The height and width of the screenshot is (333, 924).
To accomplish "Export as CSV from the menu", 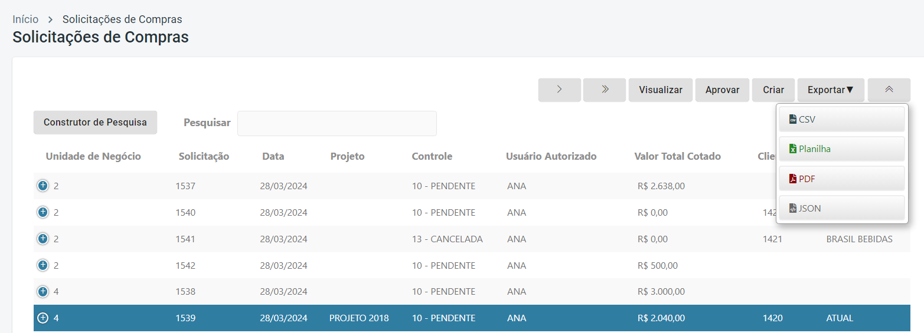I will [841, 119].
